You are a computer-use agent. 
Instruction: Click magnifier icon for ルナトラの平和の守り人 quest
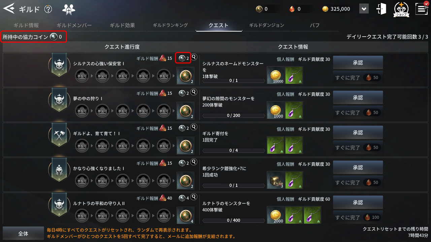click(x=194, y=197)
